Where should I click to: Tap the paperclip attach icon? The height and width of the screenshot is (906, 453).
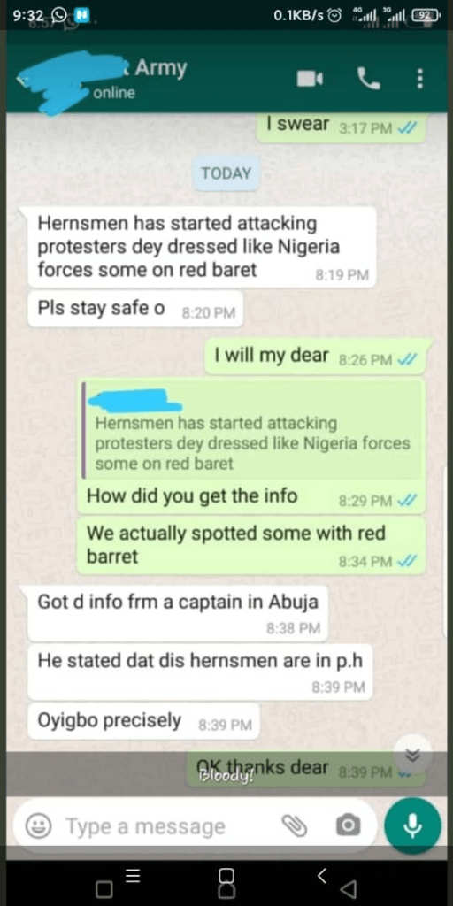(294, 825)
